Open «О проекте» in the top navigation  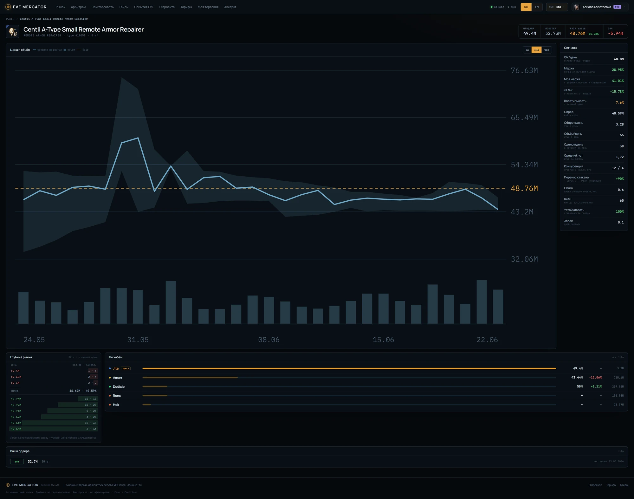[x=167, y=7]
